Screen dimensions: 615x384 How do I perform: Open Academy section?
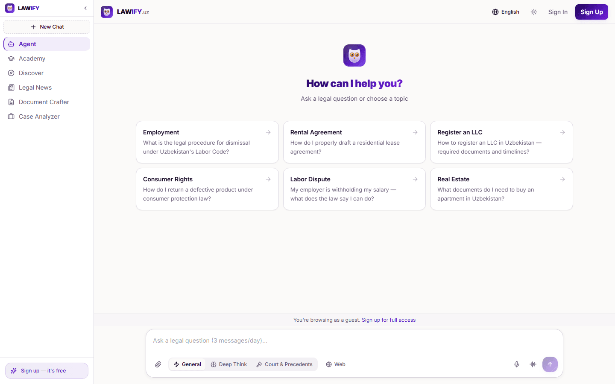tap(47, 58)
